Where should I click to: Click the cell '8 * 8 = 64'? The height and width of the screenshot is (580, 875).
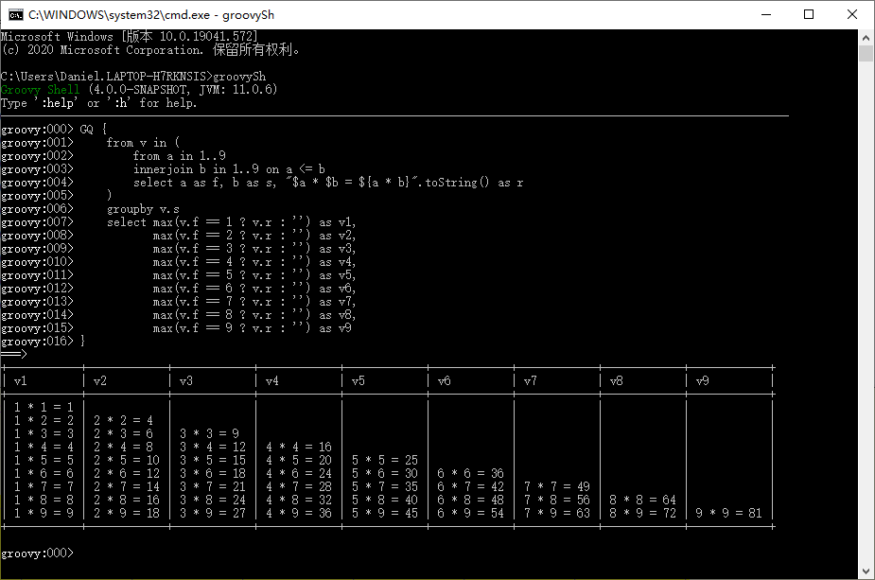coord(642,501)
